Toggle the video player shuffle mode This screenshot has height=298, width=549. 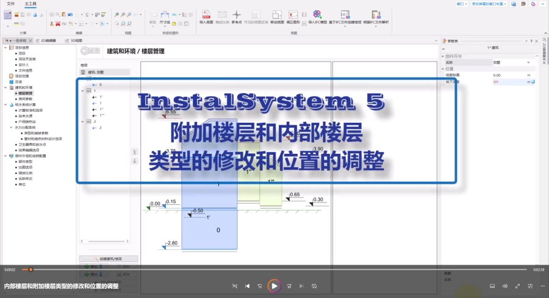click(x=235, y=286)
